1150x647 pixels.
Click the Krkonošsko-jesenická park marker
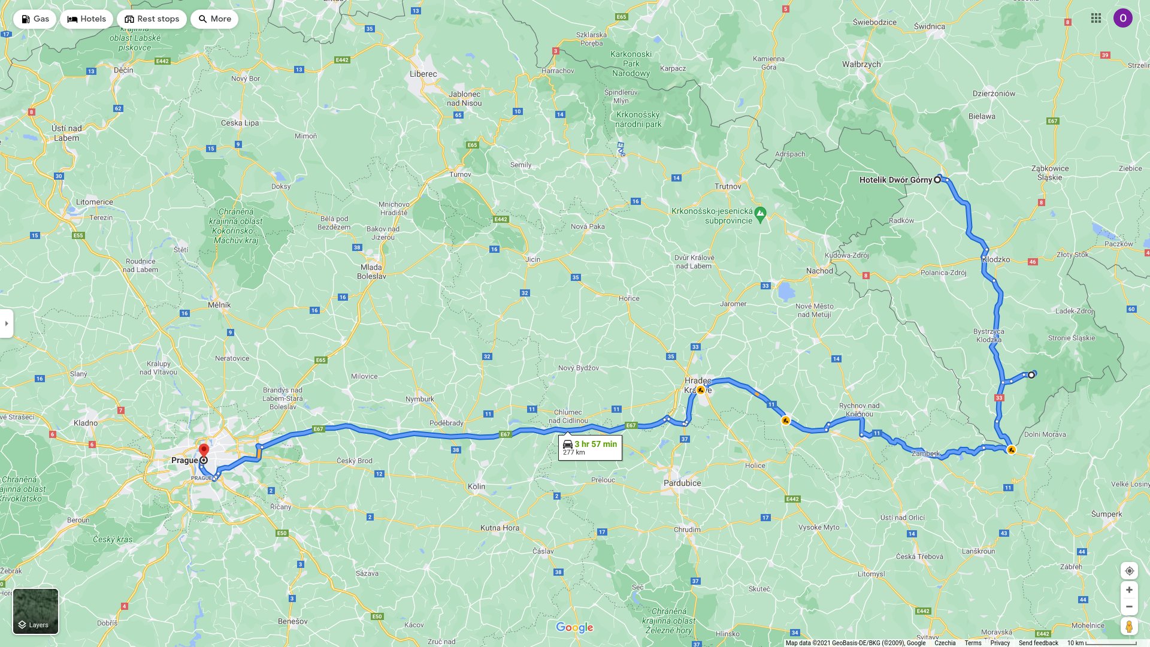[x=761, y=214]
